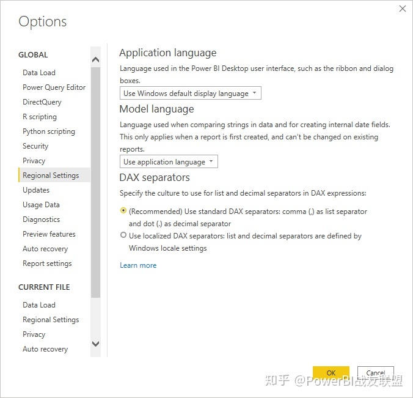Click the CURRENT FILE section header

(x=44, y=287)
